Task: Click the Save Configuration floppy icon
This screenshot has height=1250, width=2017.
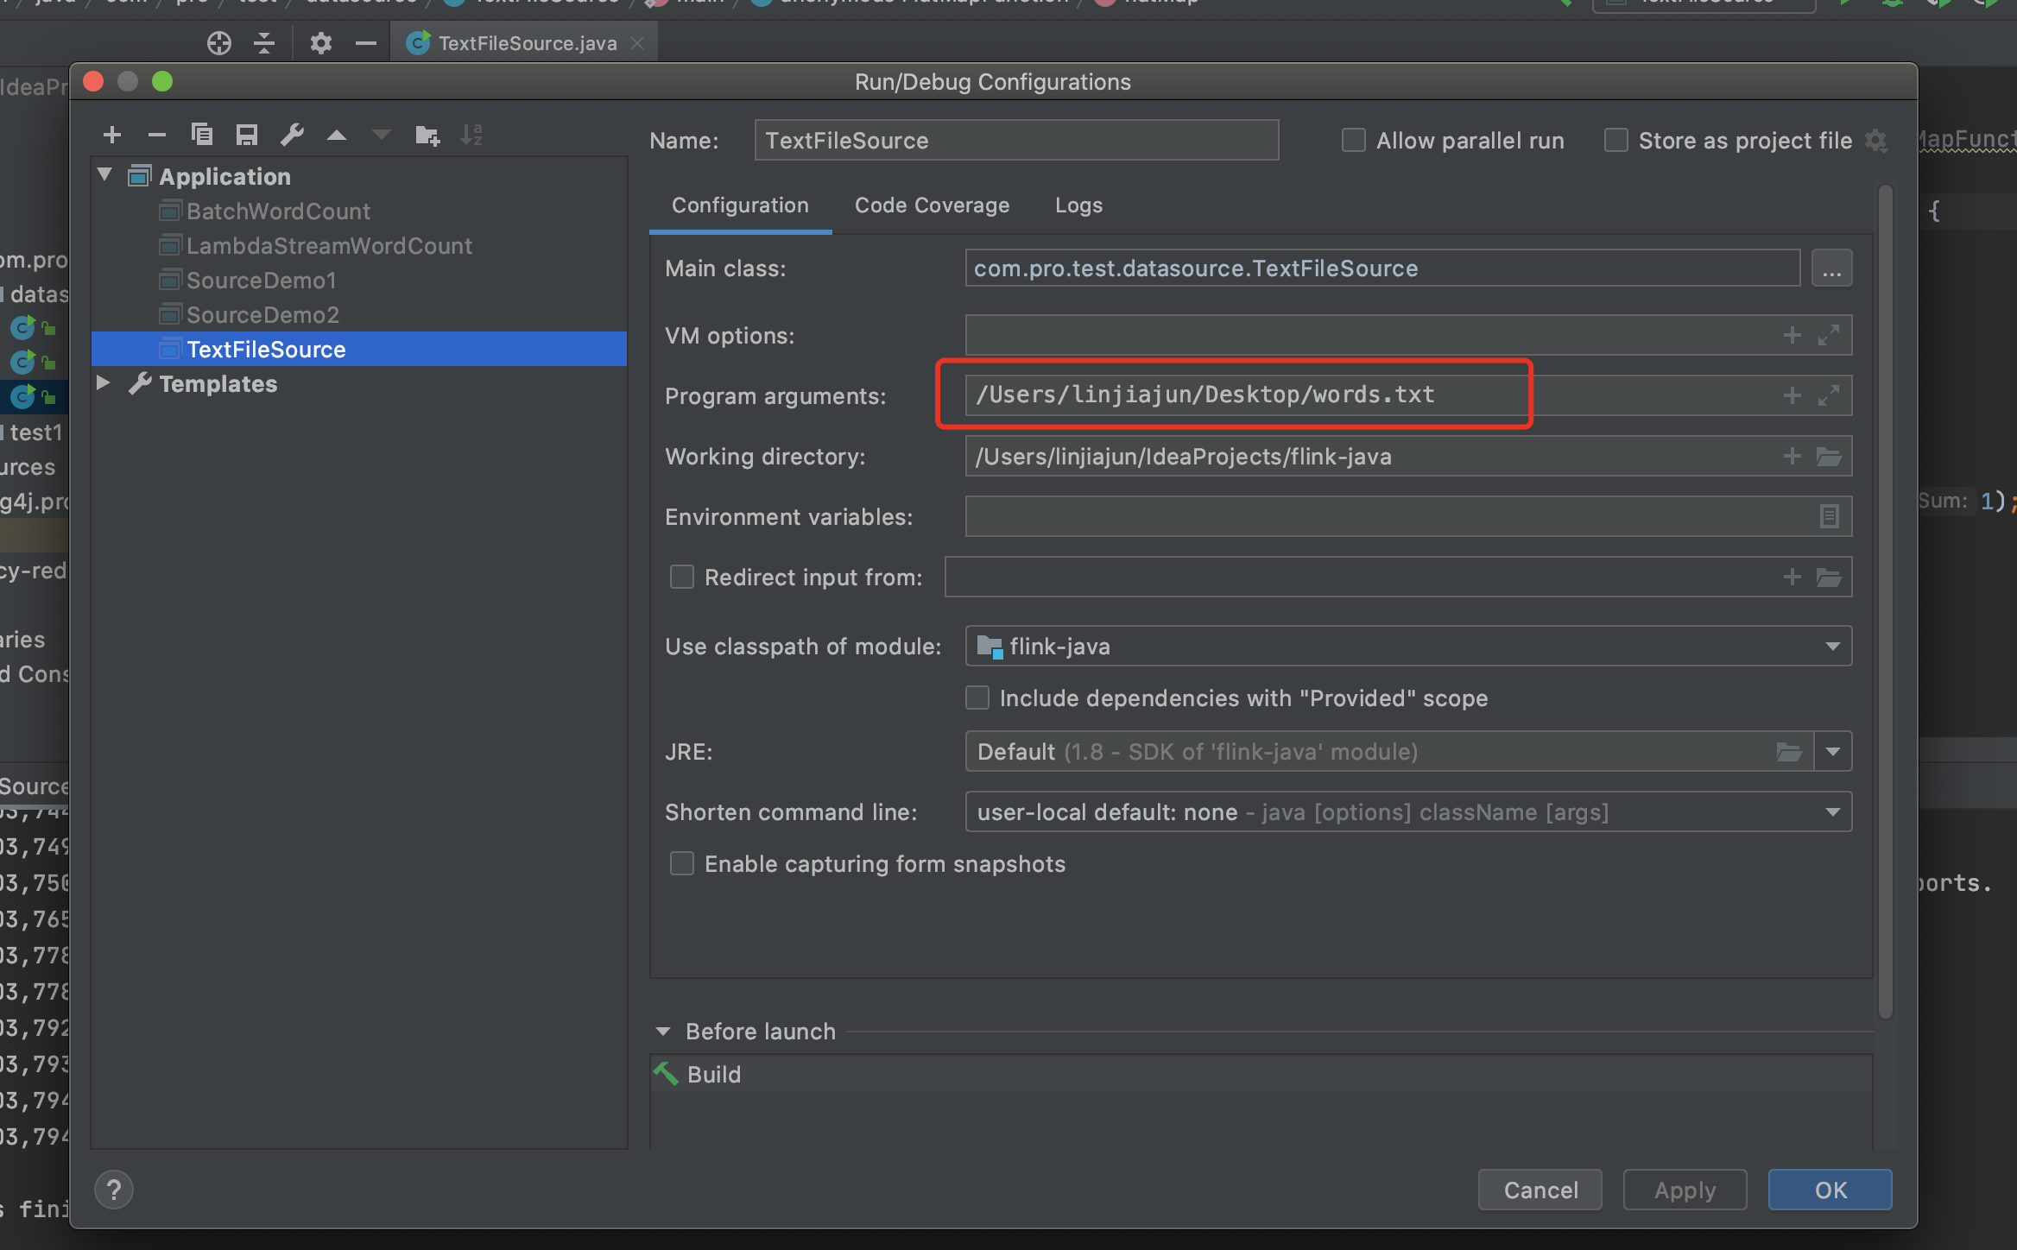Action: click(247, 135)
